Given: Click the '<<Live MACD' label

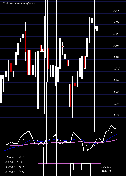Looking at the screenshot, I should (x=106, y=169).
